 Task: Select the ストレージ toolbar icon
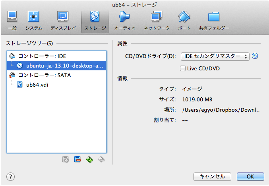pyautogui.click(x=95, y=17)
